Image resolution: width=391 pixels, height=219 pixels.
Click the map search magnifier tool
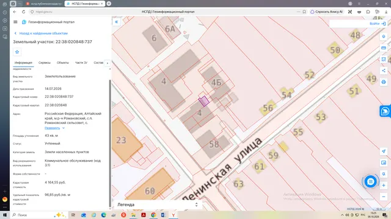point(384,174)
